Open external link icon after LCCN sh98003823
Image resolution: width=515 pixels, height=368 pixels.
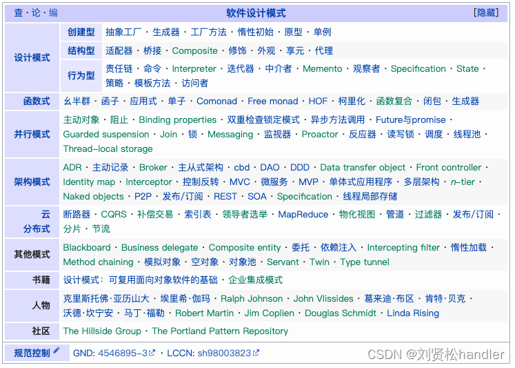click(x=256, y=353)
